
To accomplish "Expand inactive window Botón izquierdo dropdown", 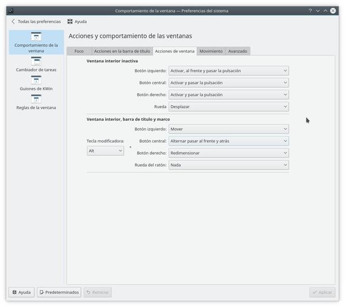I will coord(228,71).
